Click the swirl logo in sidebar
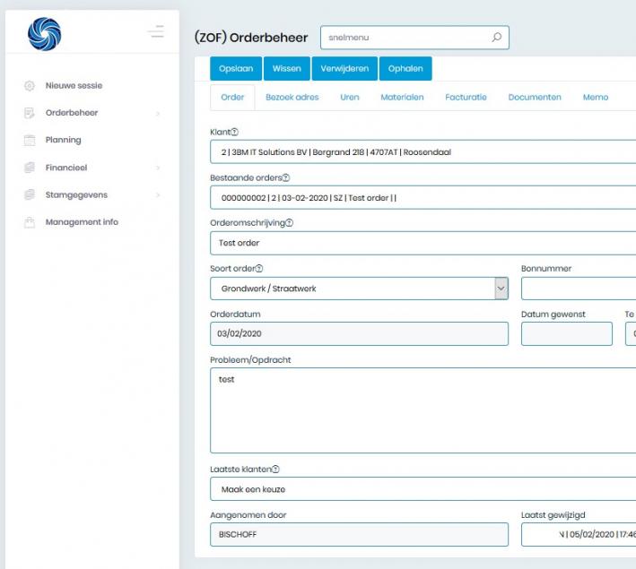 click(44, 34)
